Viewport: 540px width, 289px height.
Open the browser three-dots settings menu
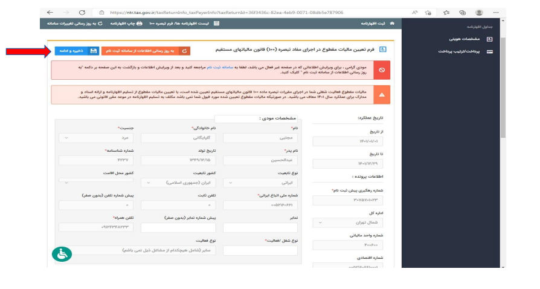[495, 13]
